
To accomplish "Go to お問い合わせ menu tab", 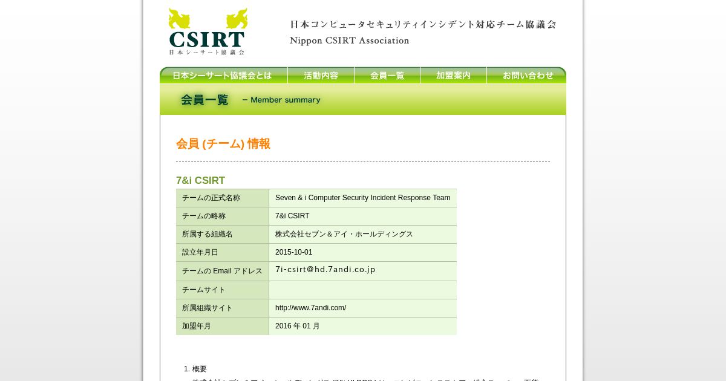I will (x=527, y=75).
